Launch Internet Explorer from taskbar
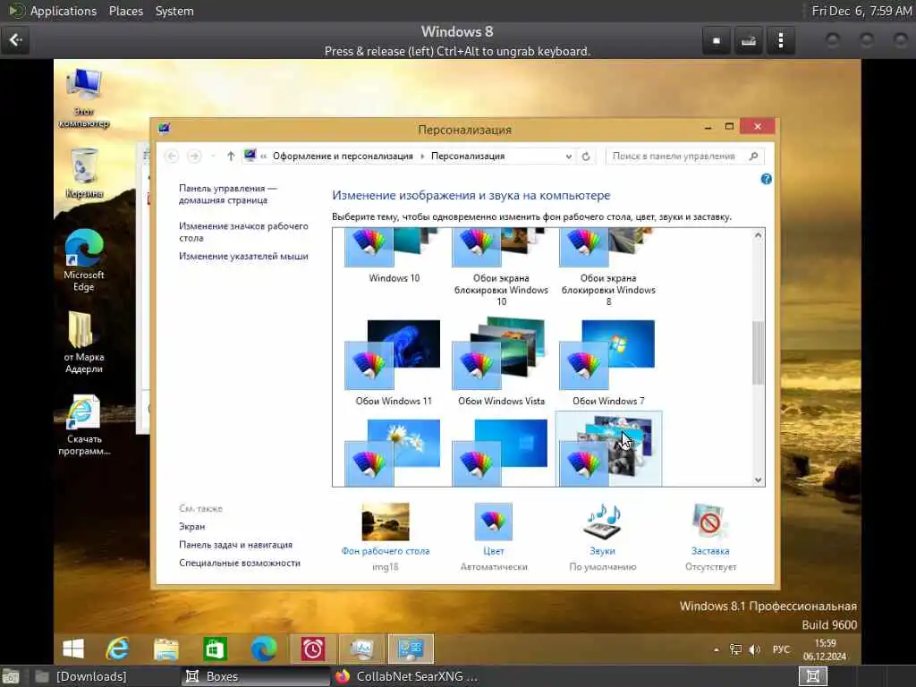 click(x=117, y=649)
